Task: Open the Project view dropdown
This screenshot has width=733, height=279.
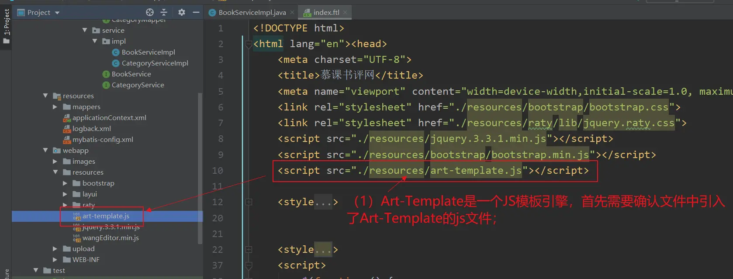Action: 57,13
